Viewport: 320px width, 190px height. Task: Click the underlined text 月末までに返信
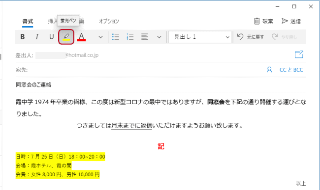click(131, 126)
